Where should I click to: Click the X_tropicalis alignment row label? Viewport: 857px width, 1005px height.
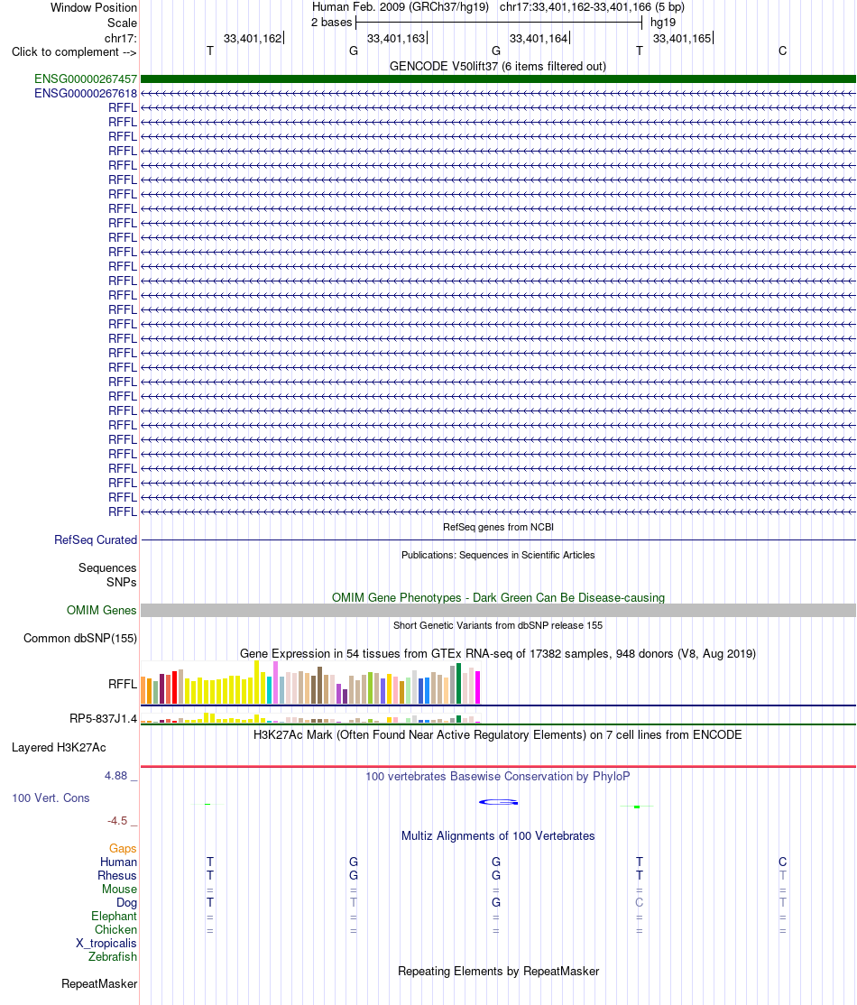coord(106,943)
